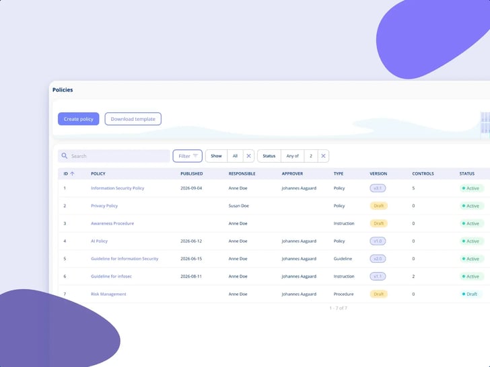Viewport: 490px width, 367px height.
Task: Click Privacy Policy's Draft version badge
Action: click(379, 206)
